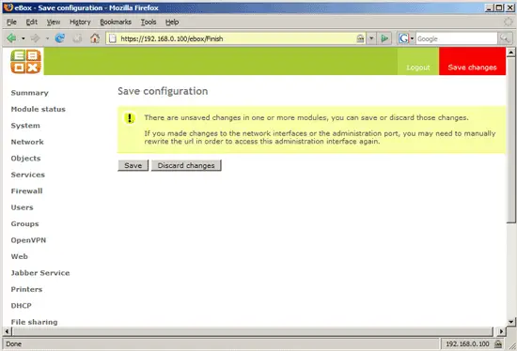Click the Logout link in header

pyautogui.click(x=418, y=68)
